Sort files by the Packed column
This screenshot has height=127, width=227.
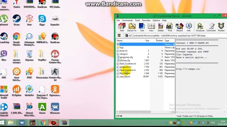pyautogui.click(x=157, y=41)
